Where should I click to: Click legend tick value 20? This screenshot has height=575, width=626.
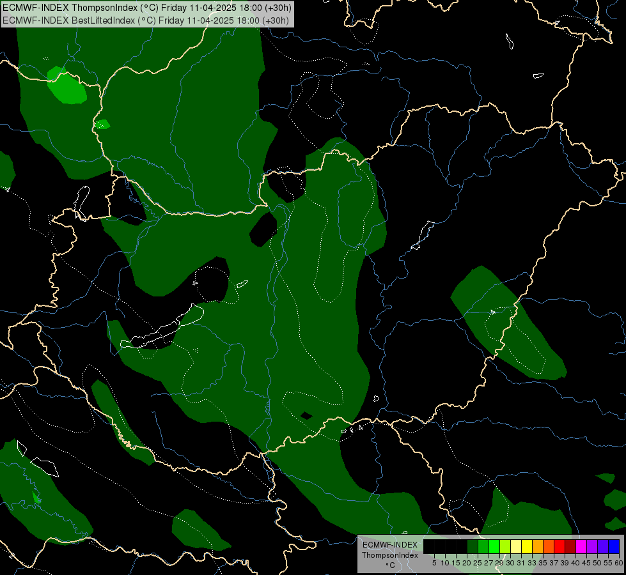(x=467, y=563)
